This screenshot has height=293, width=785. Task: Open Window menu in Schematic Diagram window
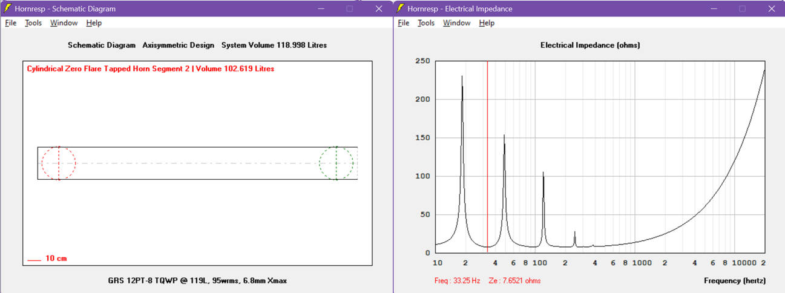[x=64, y=23]
